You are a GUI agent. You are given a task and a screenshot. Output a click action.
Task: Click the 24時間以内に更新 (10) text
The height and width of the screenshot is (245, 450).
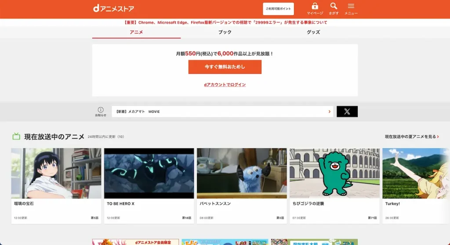(106, 137)
